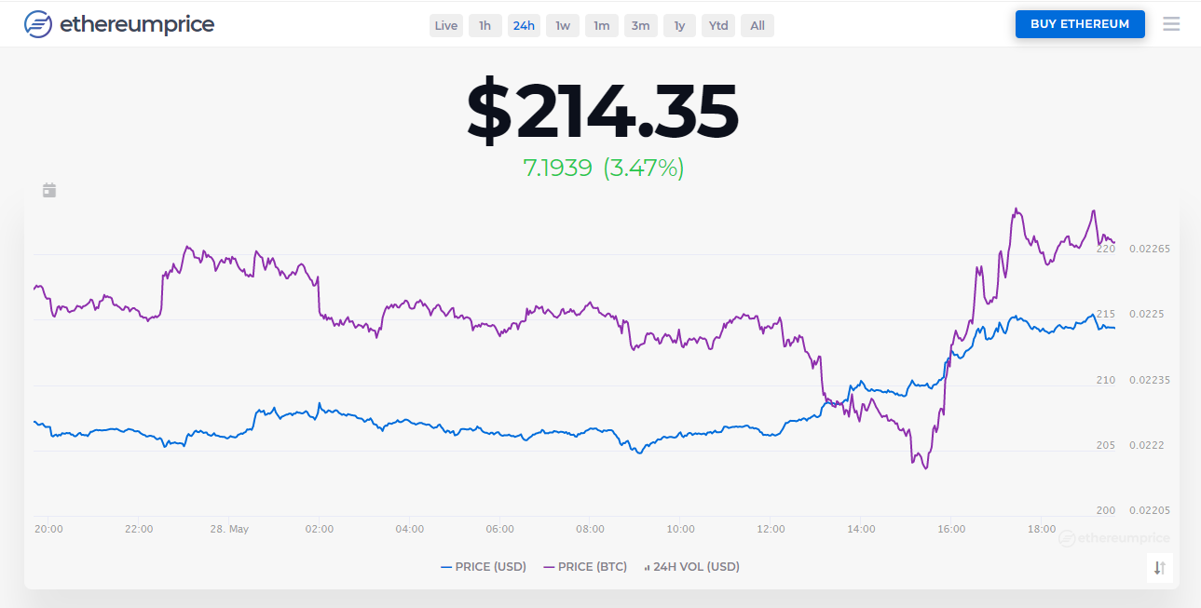Click the 16:00 time axis label
The width and height of the screenshot is (1201, 608).
[952, 529]
